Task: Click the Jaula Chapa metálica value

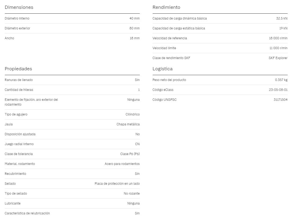Action: click(128, 124)
